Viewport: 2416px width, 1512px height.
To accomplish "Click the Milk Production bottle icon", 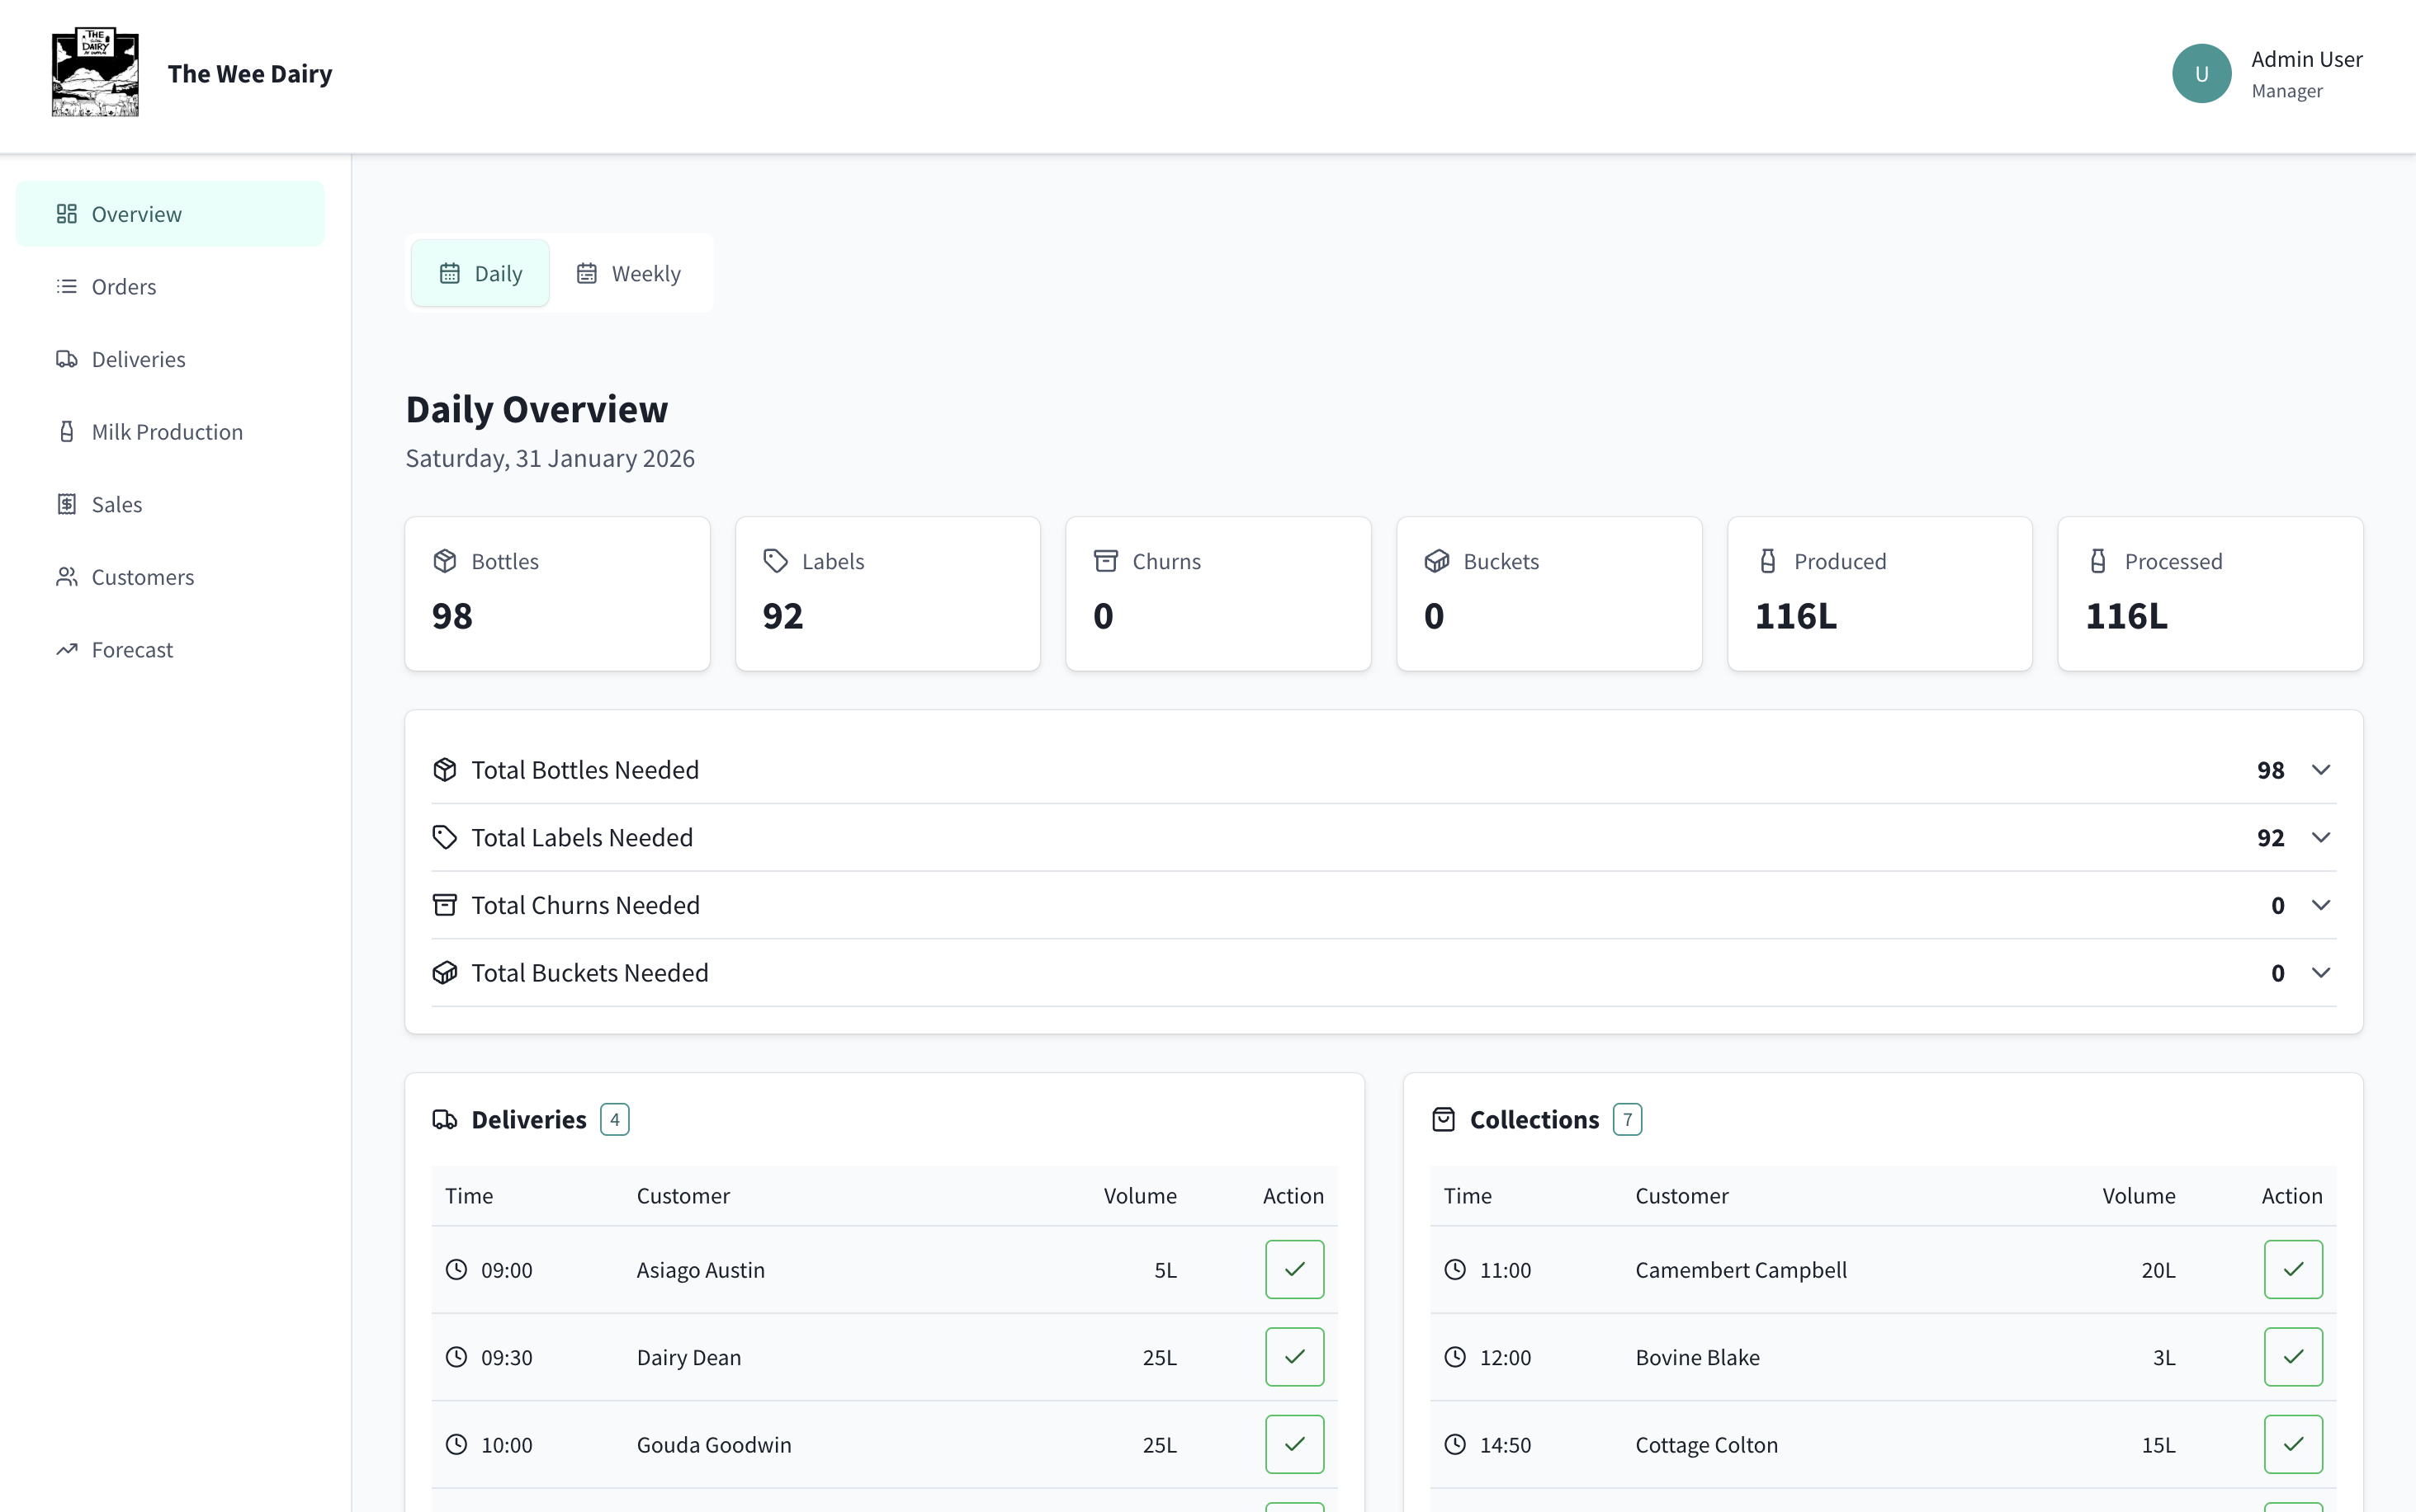I will pos(66,432).
